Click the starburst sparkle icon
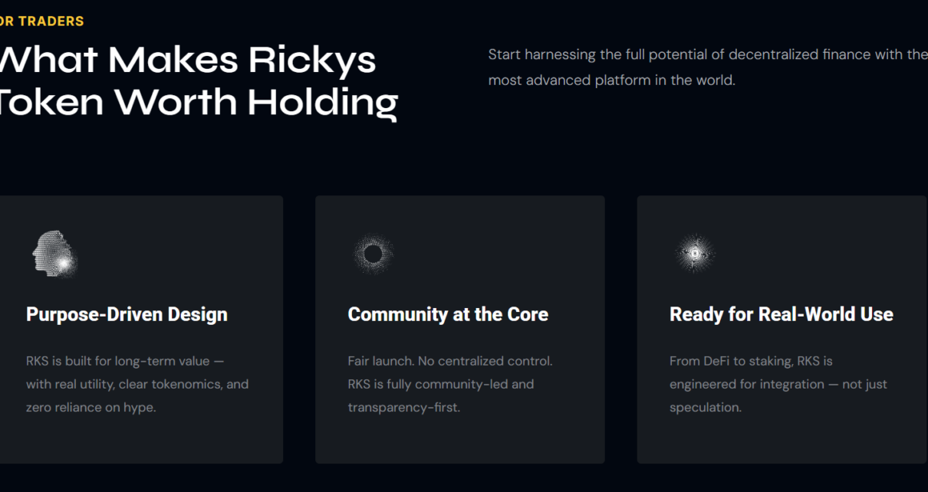928x492 pixels. pyautogui.click(x=695, y=253)
